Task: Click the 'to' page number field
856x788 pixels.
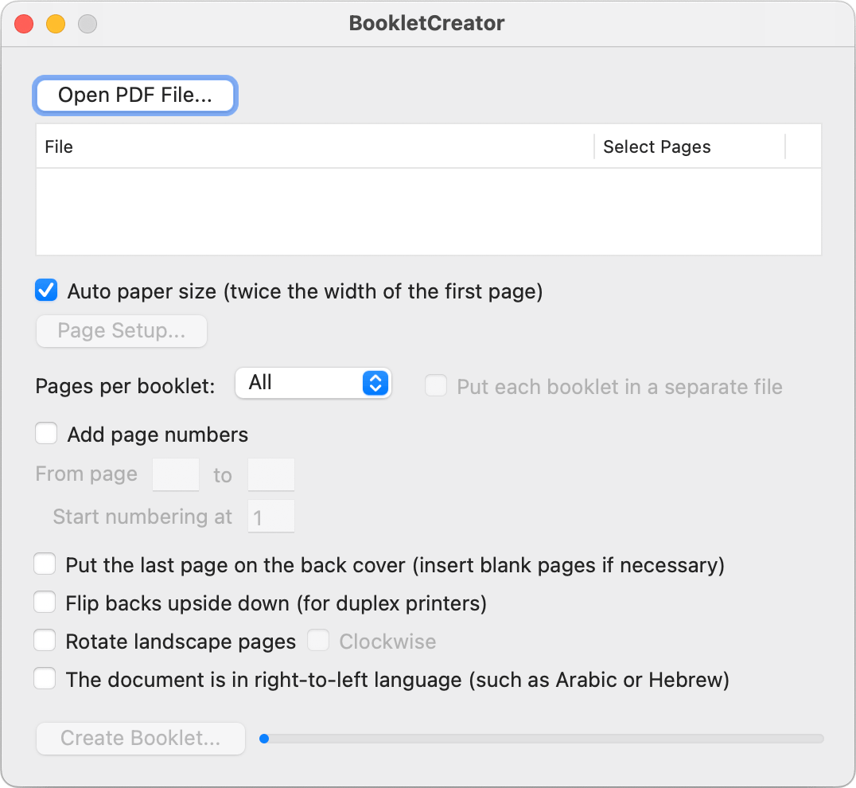Action: tap(270, 474)
